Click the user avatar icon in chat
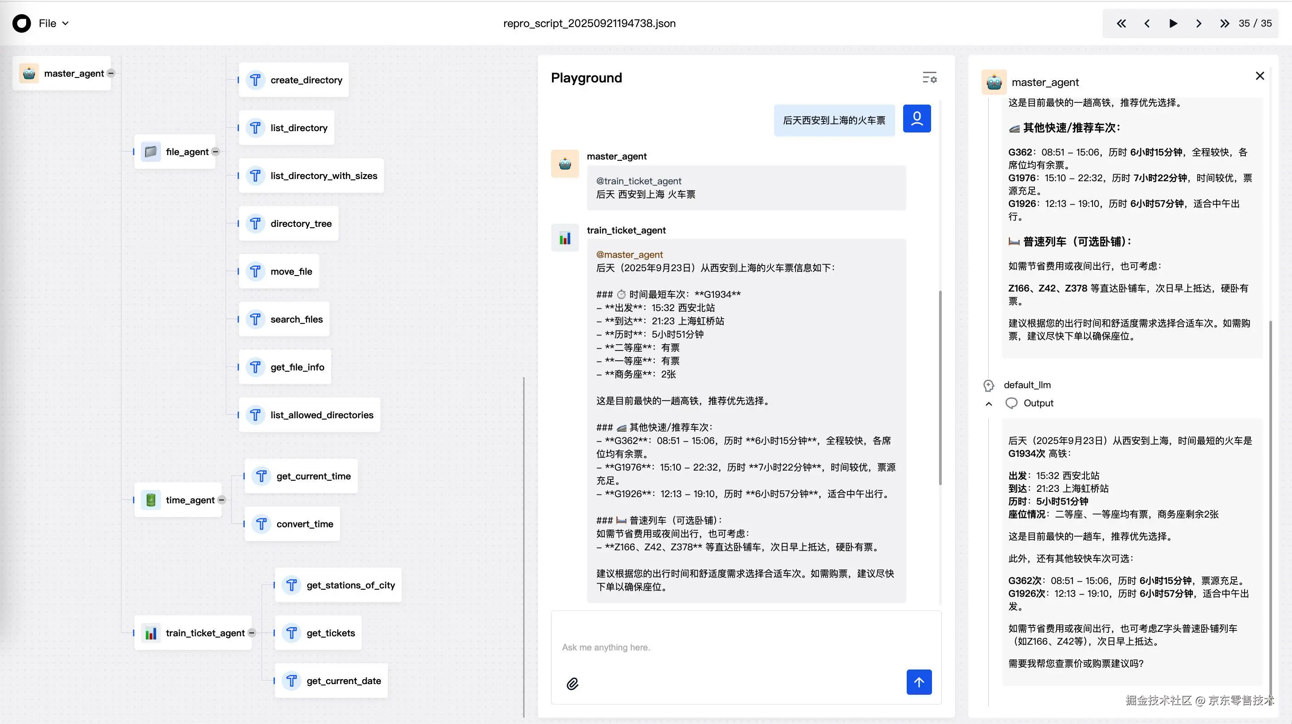Image resolution: width=1292 pixels, height=724 pixels. (x=916, y=119)
